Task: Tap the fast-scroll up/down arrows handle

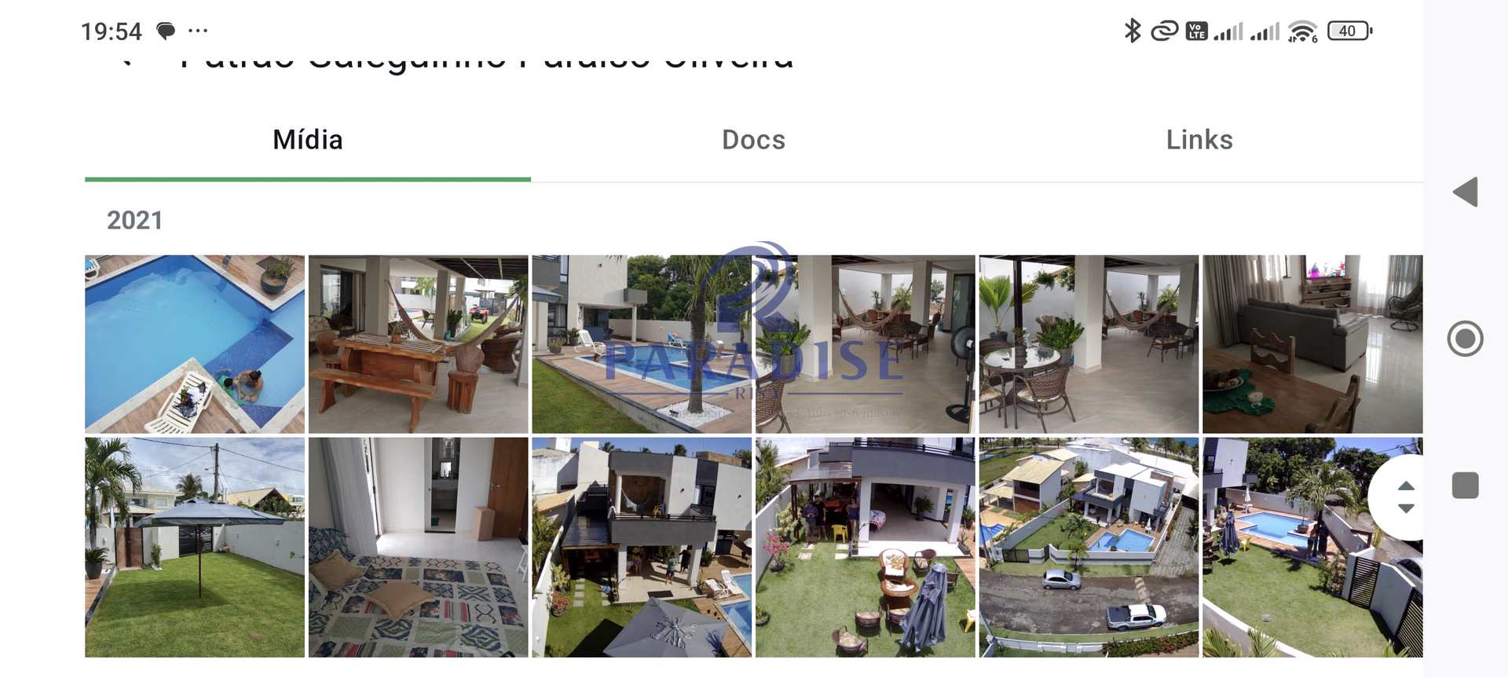Action: (x=1406, y=497)
